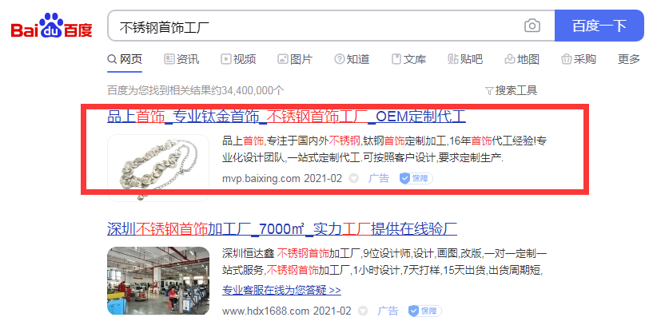Click the 保障 shield badge under hdx1688.com

tap(425, 311)
